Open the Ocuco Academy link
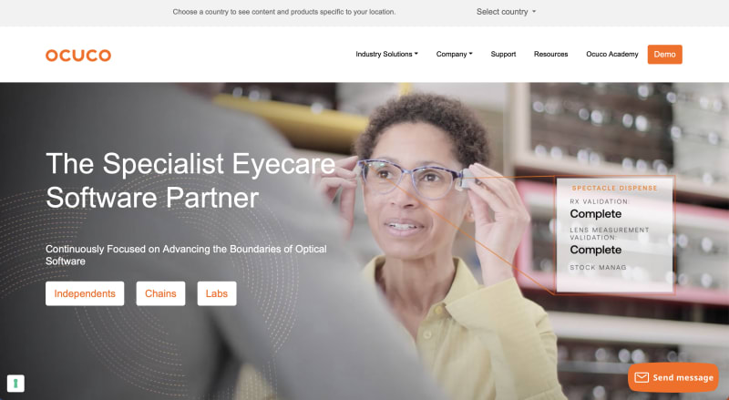Image resolution: width=729 pixels, height=400 pixels. (611, 55)
